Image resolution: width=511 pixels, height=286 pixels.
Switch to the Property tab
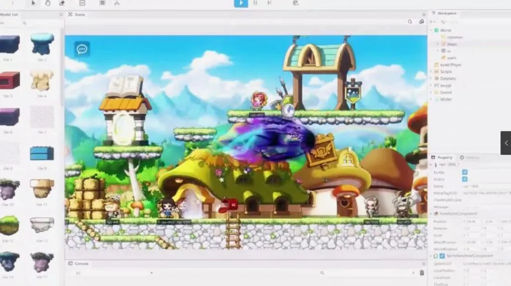click(x=442, y=157)
